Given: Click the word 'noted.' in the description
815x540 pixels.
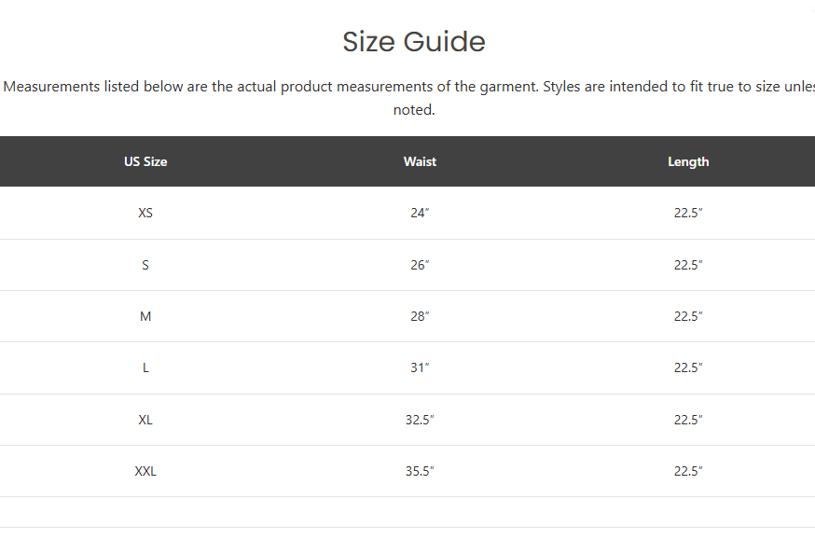Looking at the screenshot, I should pyautogui.click(x=414, y=110).
